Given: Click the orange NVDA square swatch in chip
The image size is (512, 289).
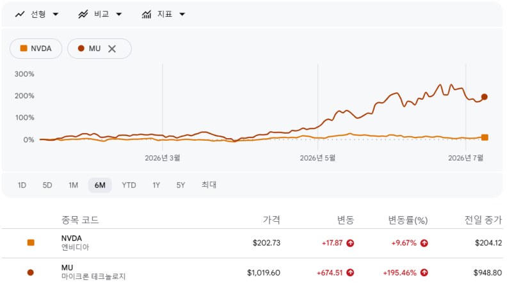Looking at the screenshot, I should point(24,49).
